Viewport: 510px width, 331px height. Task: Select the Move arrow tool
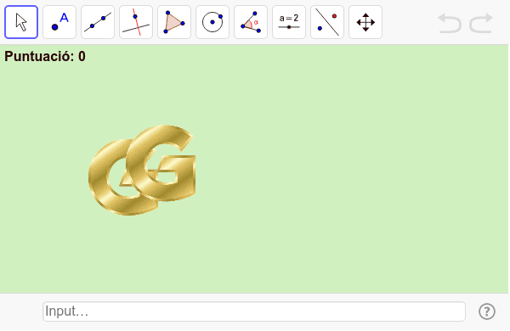21,22
